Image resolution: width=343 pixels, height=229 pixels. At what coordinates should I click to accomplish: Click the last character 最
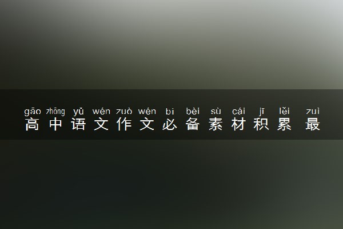click(x=313, y=124)
